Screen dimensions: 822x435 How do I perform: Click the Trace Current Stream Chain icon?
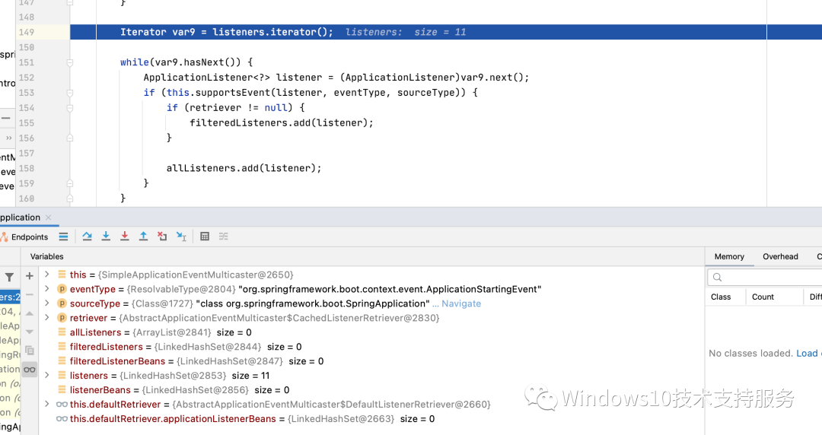(224, 237)
